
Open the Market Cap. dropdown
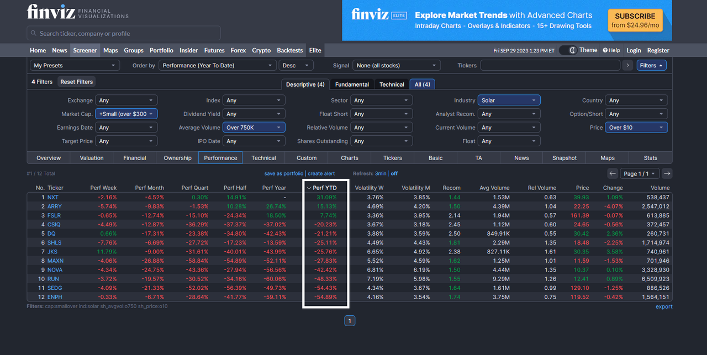pos(126,114)
